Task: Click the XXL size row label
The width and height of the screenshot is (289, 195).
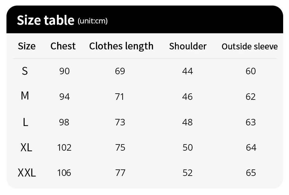Action: point(27,173)
